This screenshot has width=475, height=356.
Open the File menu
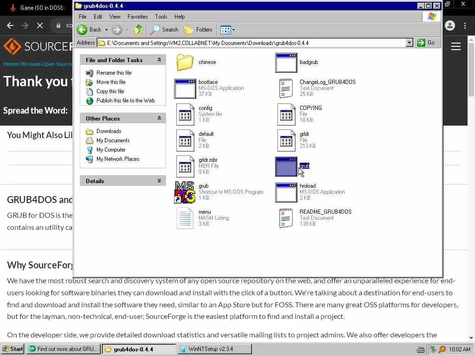pyautogui.click(x=83, y=17)
